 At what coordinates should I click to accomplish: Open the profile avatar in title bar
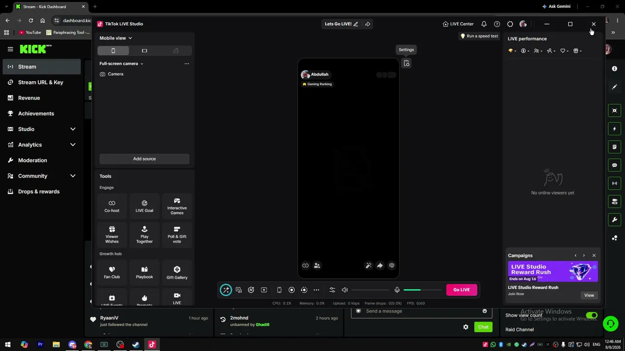pyautogui.click(x=523, y=24)
